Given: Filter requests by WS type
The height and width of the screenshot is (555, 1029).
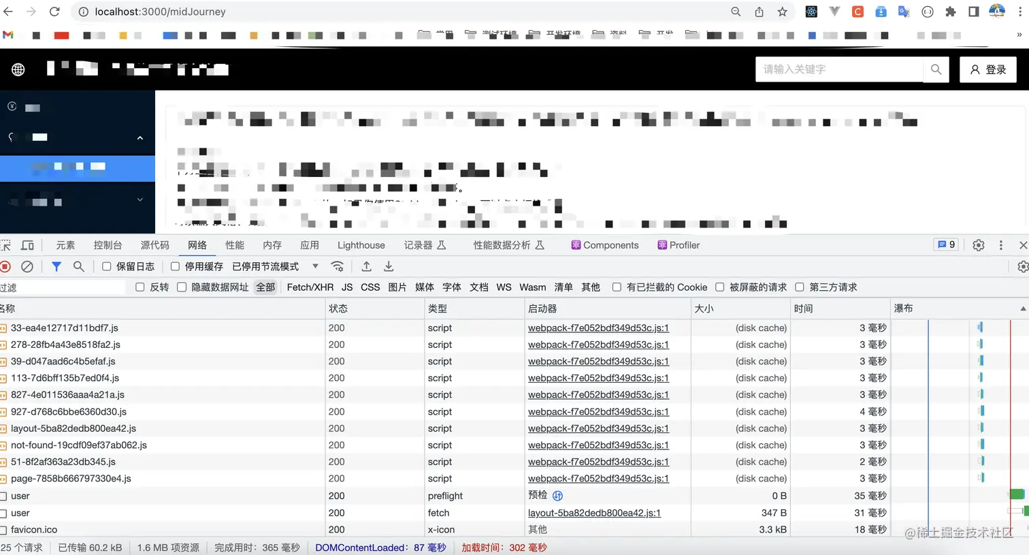Looking at the screenshot, I should [x=504, y=287].
